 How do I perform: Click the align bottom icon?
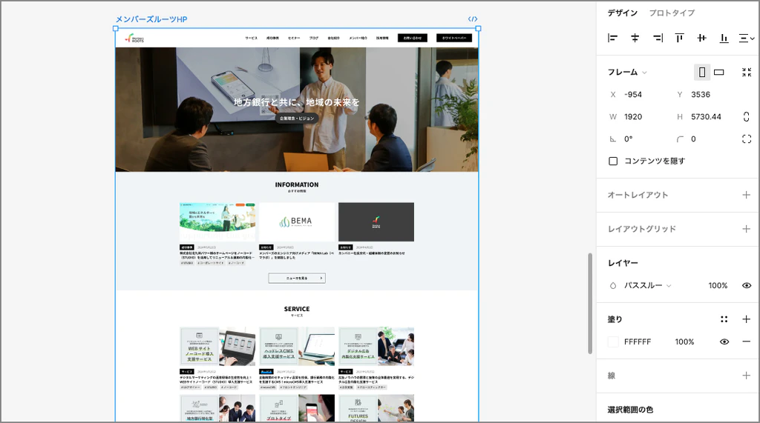tap(724, 38)
